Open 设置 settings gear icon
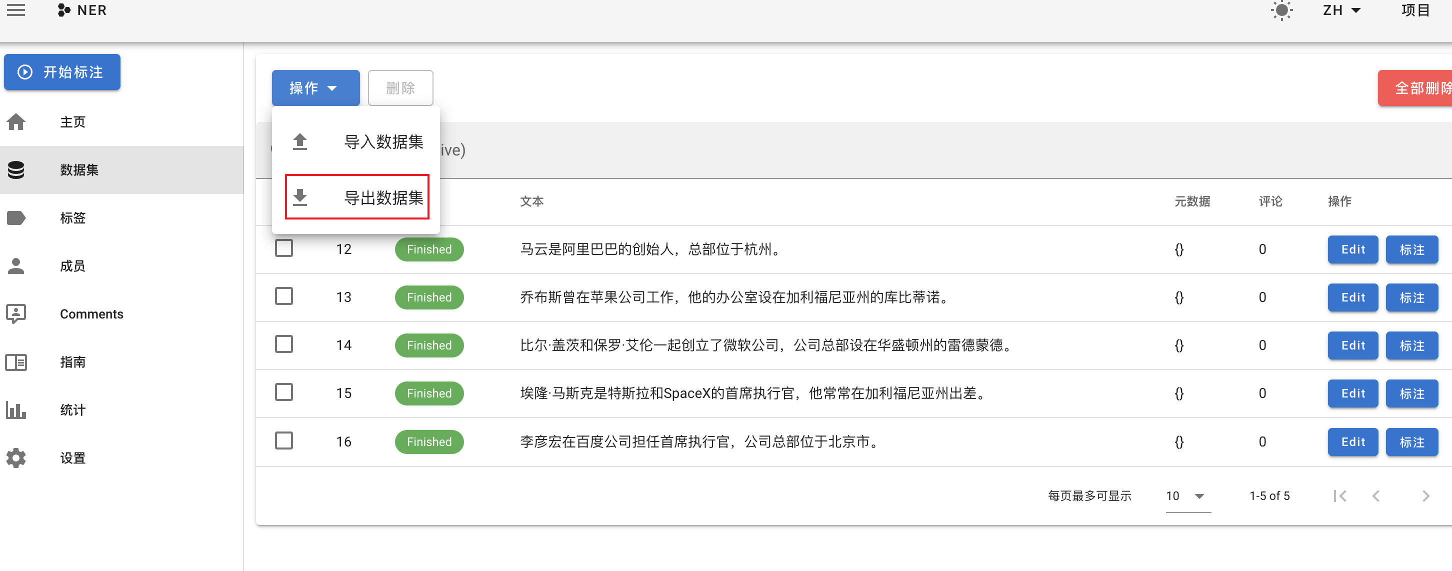1452x571 pixels. [16, 457]
